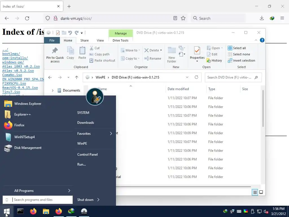Viewport: 289px width, 217px height.
Task: Collapse the Explorer ribbon with chevron
Action: pyautogui.click(x=256, y=40)
